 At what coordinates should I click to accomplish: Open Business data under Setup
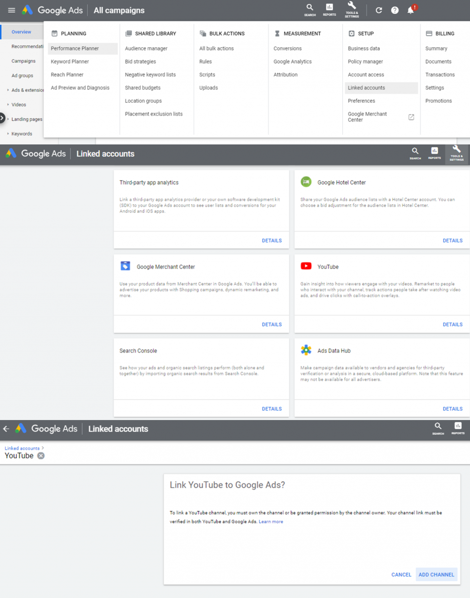coord(364,49)
